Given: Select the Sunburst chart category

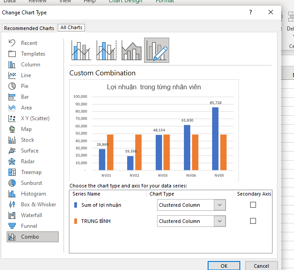Looking at the screenshot, I should click(x=31, y=183).
